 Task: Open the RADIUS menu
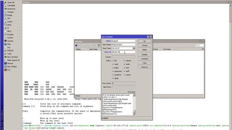(x=11, y=51)
